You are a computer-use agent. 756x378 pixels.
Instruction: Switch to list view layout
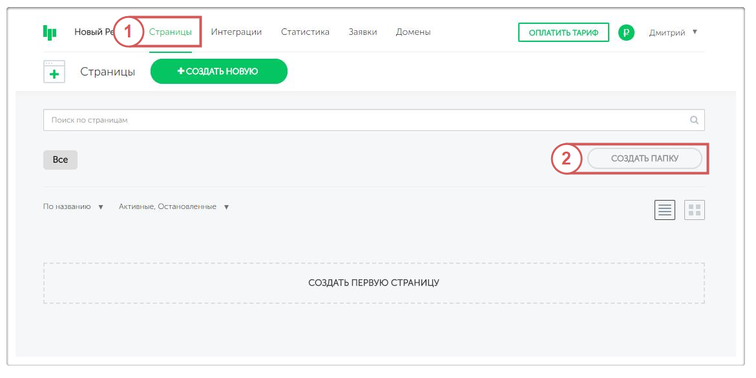(664, 210)
